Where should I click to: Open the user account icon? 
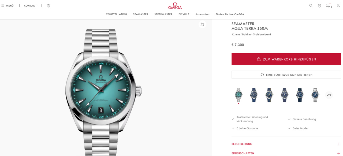(x=338, y=6)
